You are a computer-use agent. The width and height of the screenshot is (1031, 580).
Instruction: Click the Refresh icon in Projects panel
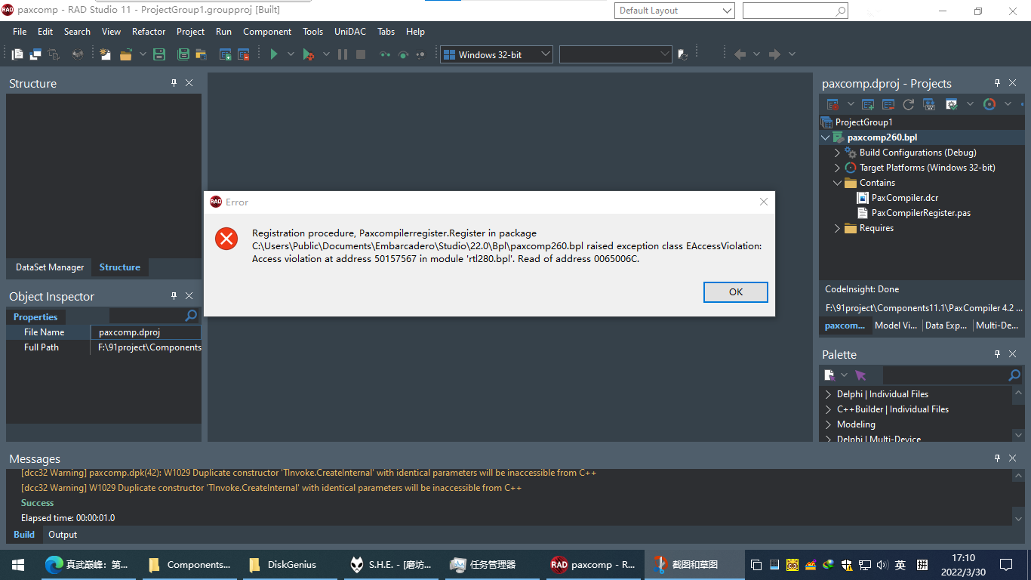pyautogui.click(x=908, y=104)
